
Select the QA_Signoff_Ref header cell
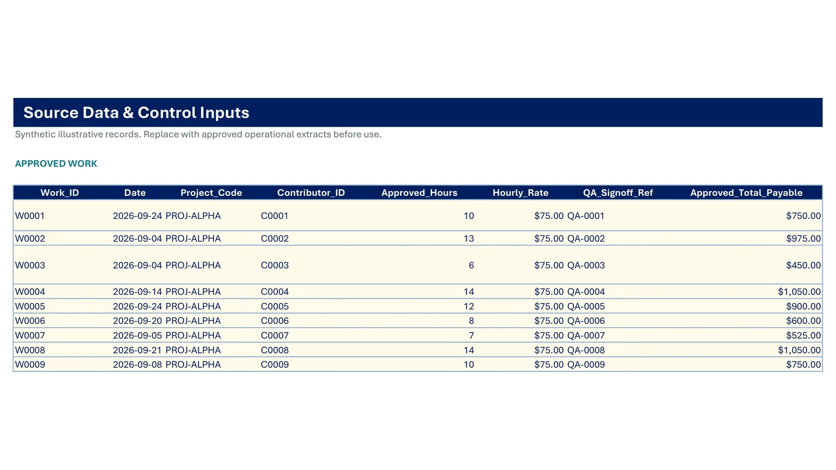tap(618, 193)
